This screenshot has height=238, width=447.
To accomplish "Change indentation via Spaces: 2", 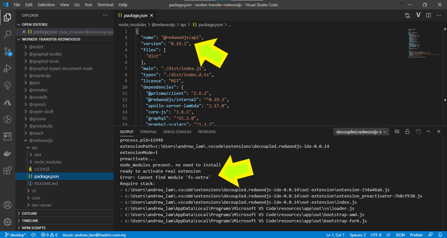I will (358, 235).
